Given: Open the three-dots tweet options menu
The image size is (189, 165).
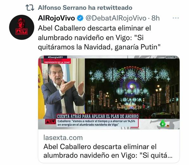Looking at the screenshot, I should coord(176,18).
